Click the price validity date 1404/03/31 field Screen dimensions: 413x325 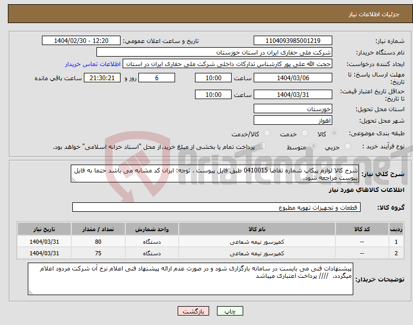click(x=292, y=94)
